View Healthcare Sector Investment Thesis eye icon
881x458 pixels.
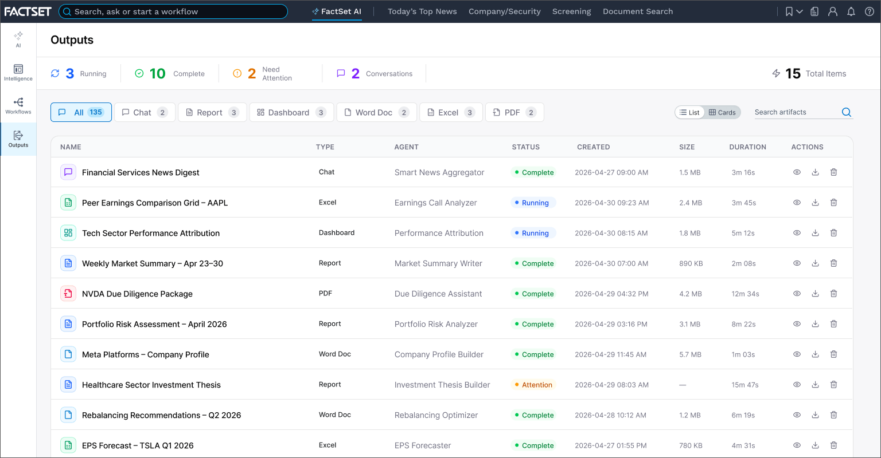point(797,384)
